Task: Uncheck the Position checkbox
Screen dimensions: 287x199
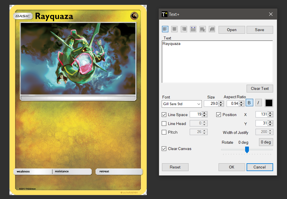Action: (x=219, y=115)
